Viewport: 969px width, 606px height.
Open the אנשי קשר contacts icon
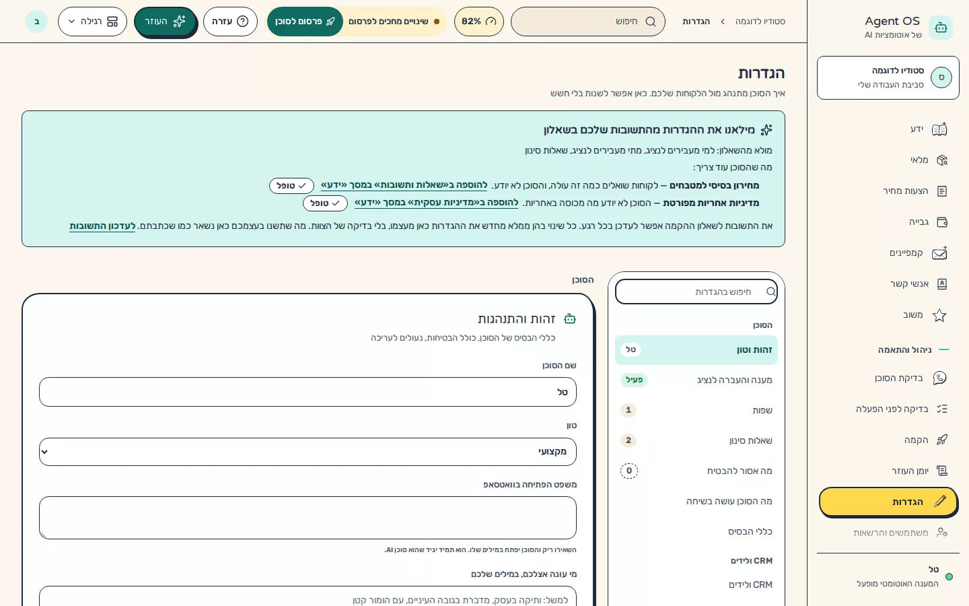click(x=942, y=284)
